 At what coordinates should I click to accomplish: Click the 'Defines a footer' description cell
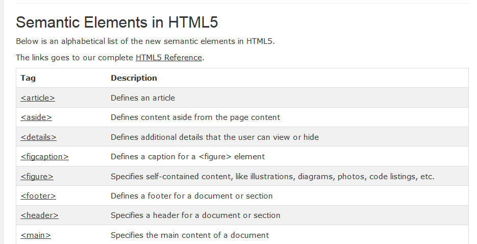(x=191, y=196)
